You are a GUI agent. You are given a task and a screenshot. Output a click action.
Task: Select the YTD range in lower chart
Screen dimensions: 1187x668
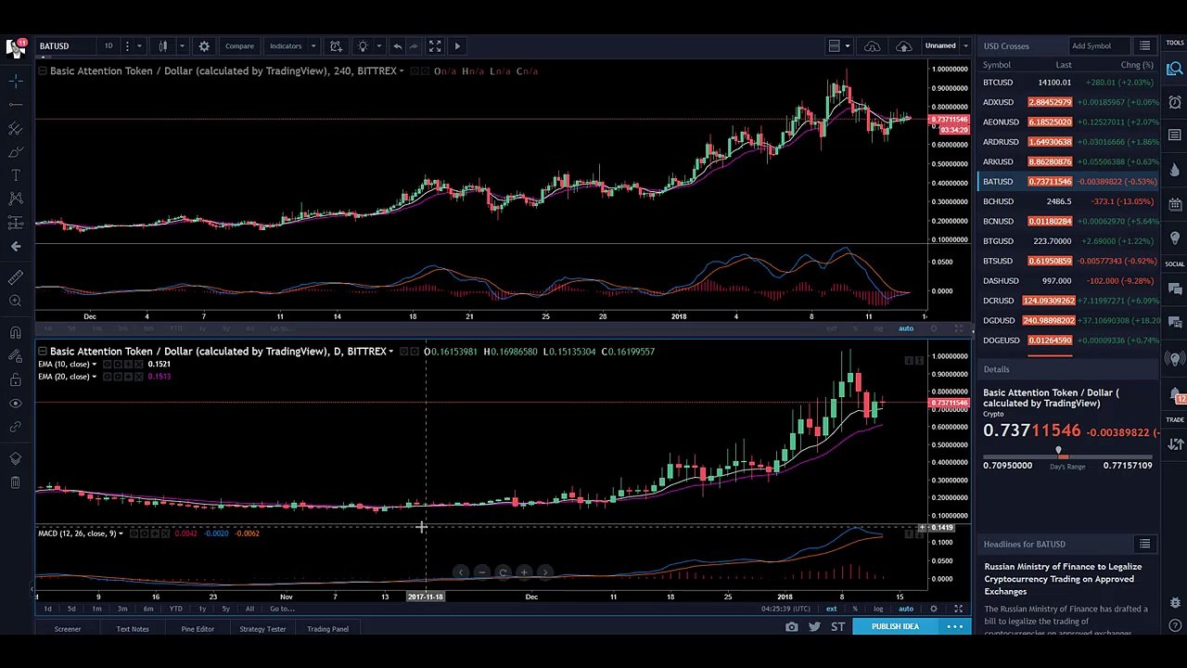click(175, 609)
